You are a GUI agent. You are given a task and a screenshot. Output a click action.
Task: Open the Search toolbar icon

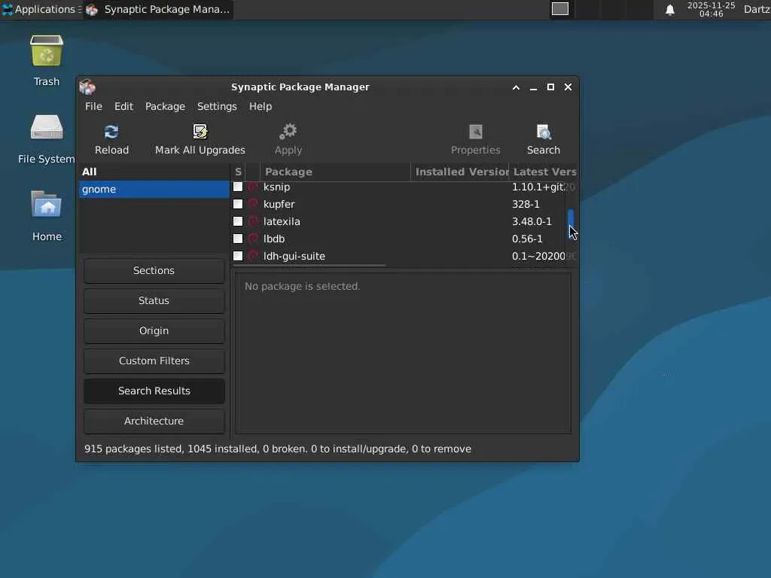pyautogui.click(x=544, y=132)
